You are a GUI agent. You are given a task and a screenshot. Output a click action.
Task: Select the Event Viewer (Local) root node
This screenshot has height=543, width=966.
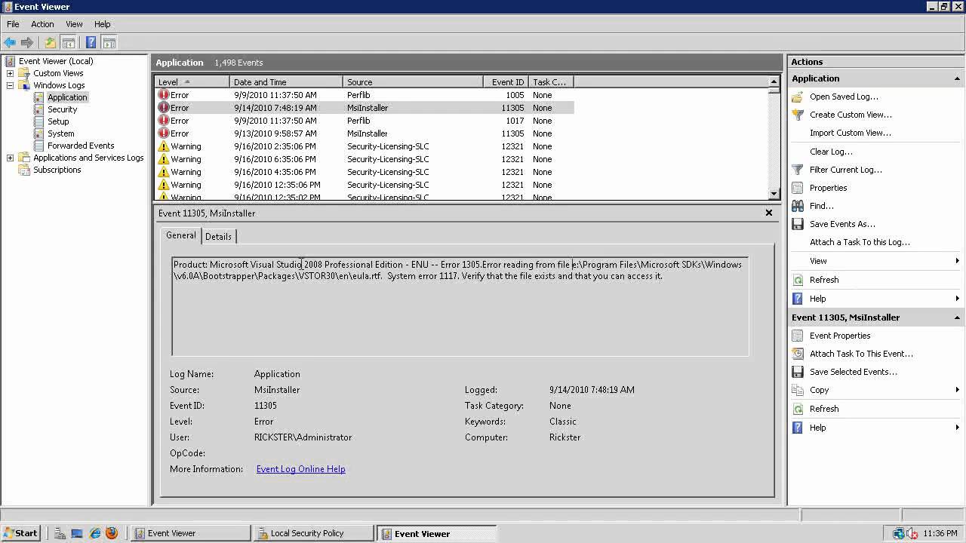(x=56, y=61)
